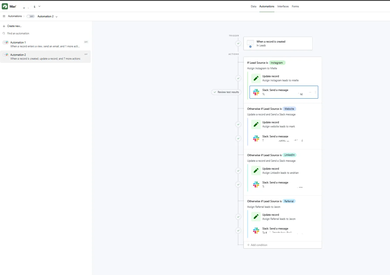390x275 pixels.
Task: Select the pencil icon for LinkedIn leads update
Action: click(256, 171)
